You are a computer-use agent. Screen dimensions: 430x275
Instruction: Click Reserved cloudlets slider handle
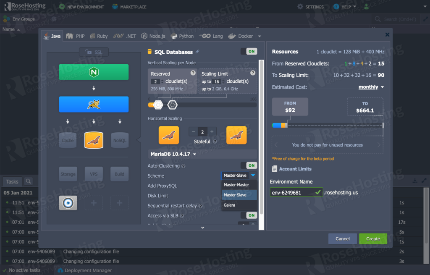[158, 105]
